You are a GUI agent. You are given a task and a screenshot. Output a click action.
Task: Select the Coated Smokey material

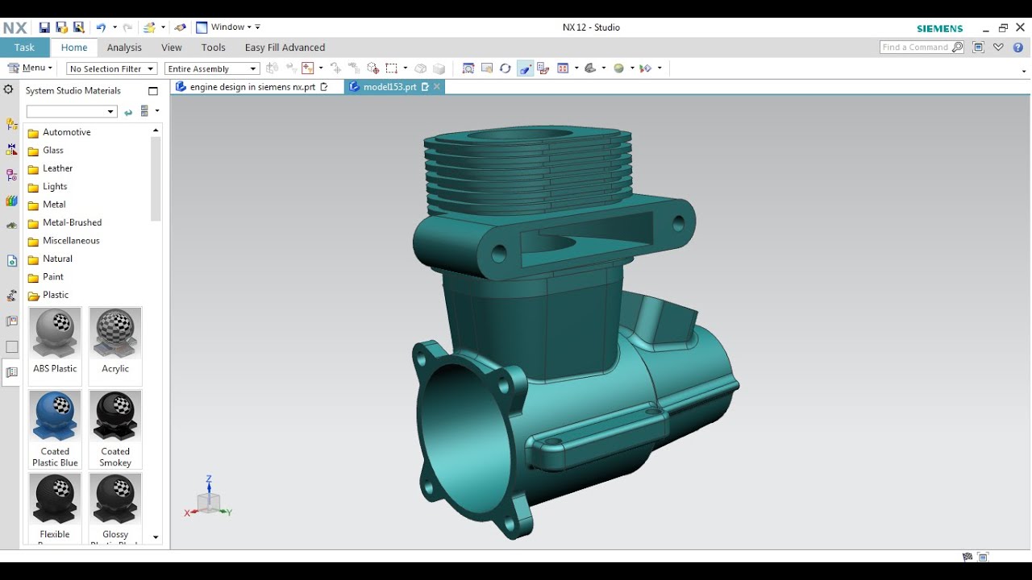click(x=115, y=428)
